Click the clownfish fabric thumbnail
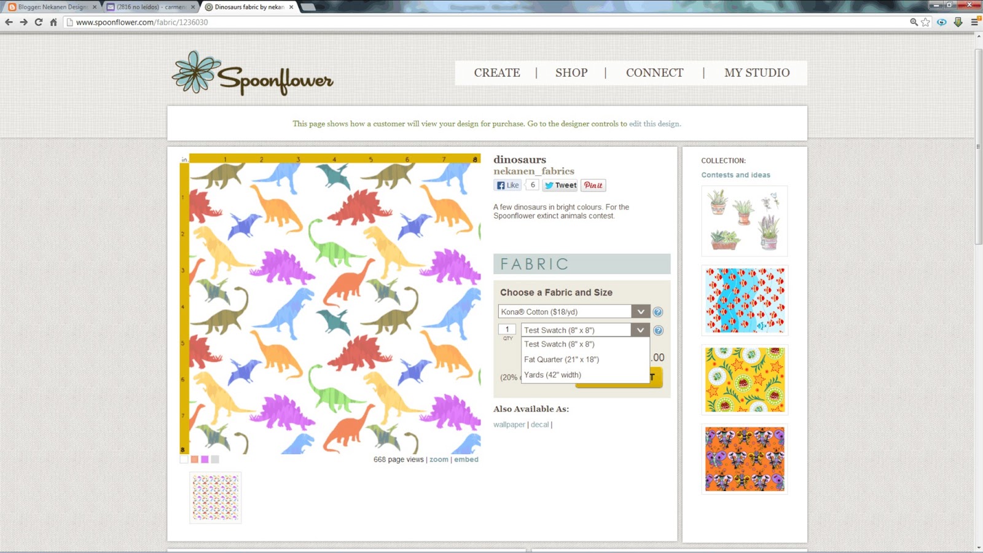The width and height of the screenshot is (983, 553). point(744,300)
